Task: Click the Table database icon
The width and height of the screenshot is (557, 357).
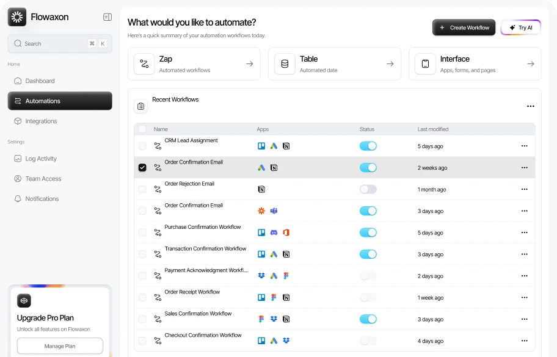Action: [285, 63]
